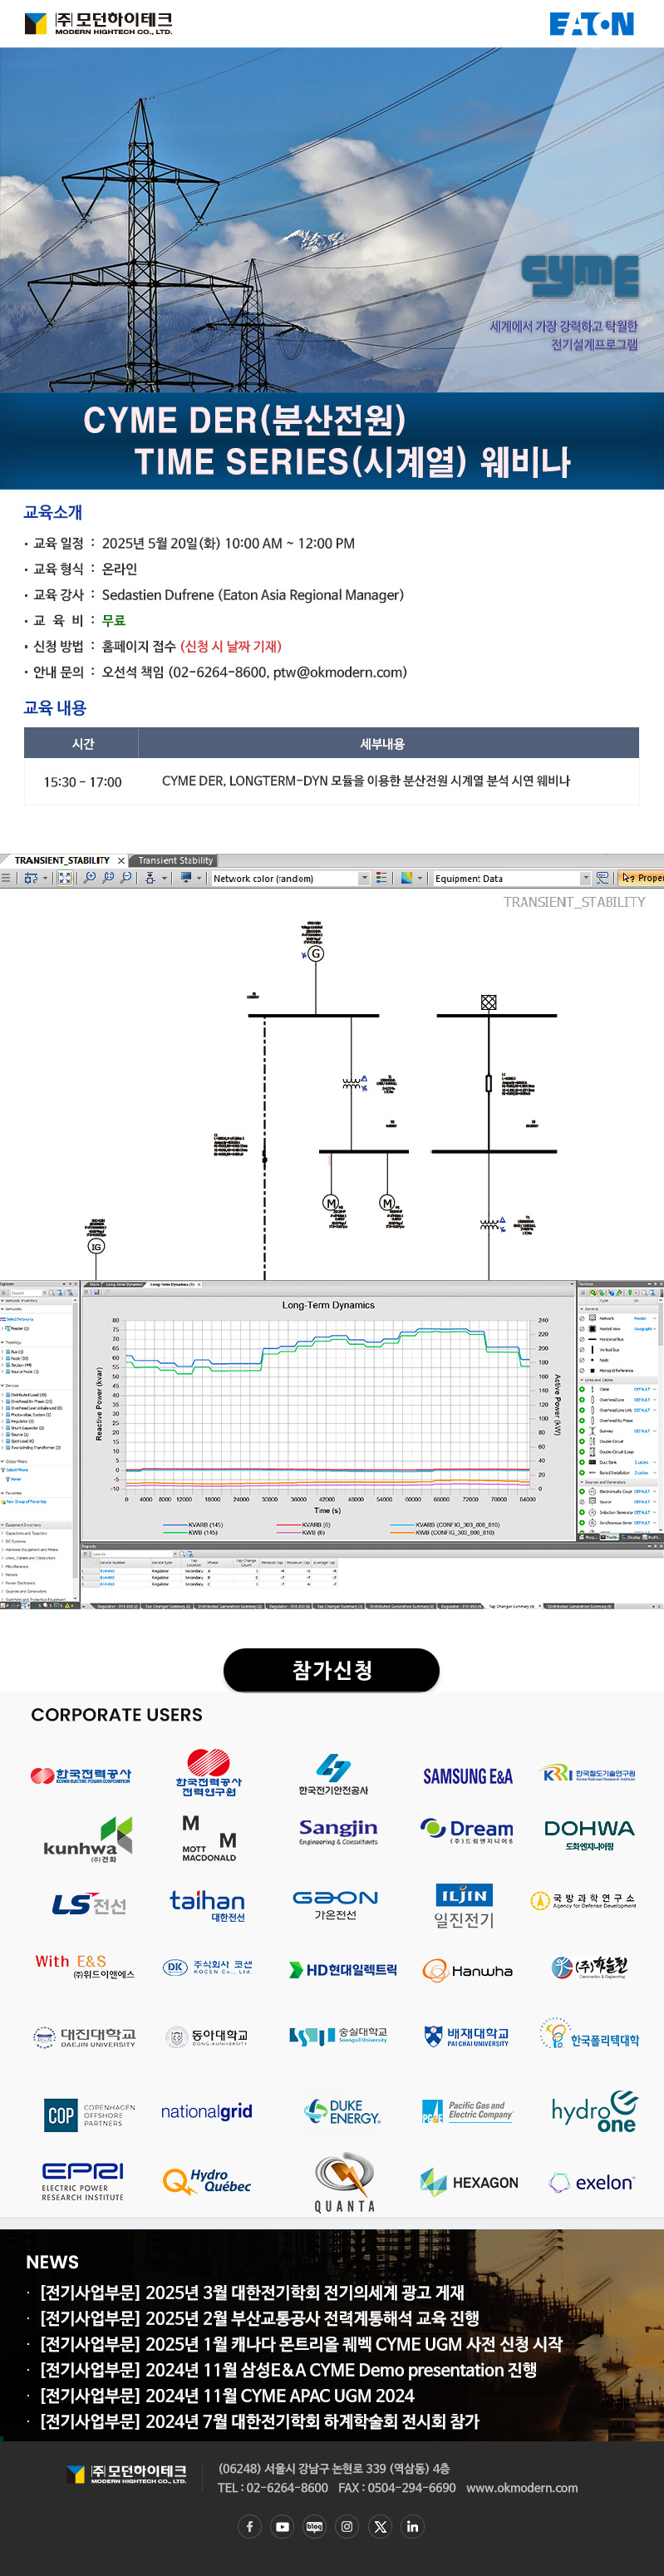Open news: 2024년 11월 CYME APAC UGM 2024
This screenshot has width=664, height=2576.
pyautogui.click(x=227, y=2395)
